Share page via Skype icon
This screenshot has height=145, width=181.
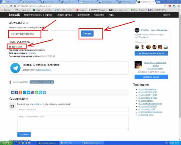click(x=40, y=92)
